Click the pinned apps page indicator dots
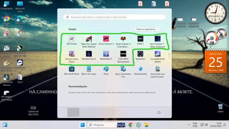Viewport: 229px width, 129px height. click(169, 56)
